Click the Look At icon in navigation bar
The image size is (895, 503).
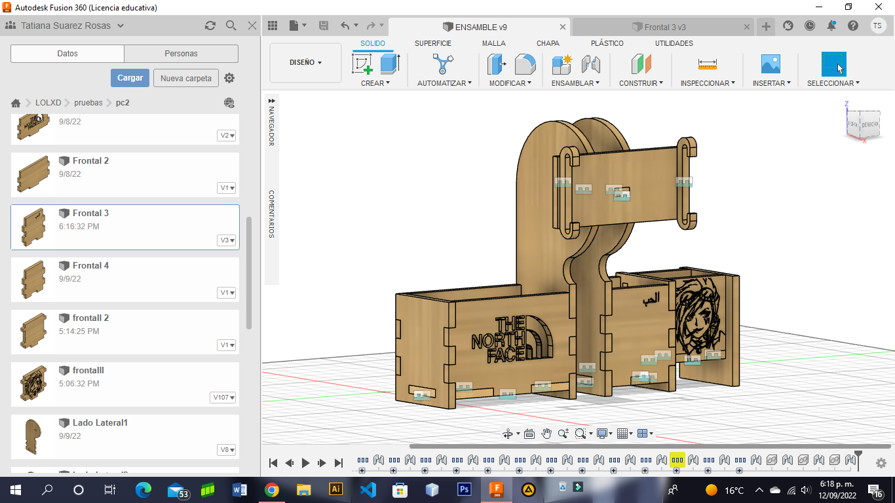(x=529, y=434)
